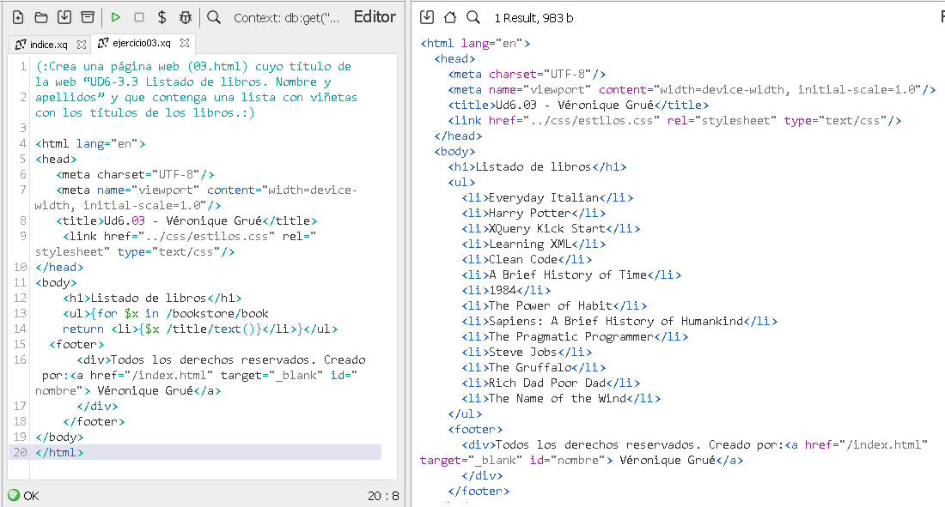Image resolution: width=945 pixels, height=507 pixels.
Task: Stop the running query
Action: click(x=138, y=17)
